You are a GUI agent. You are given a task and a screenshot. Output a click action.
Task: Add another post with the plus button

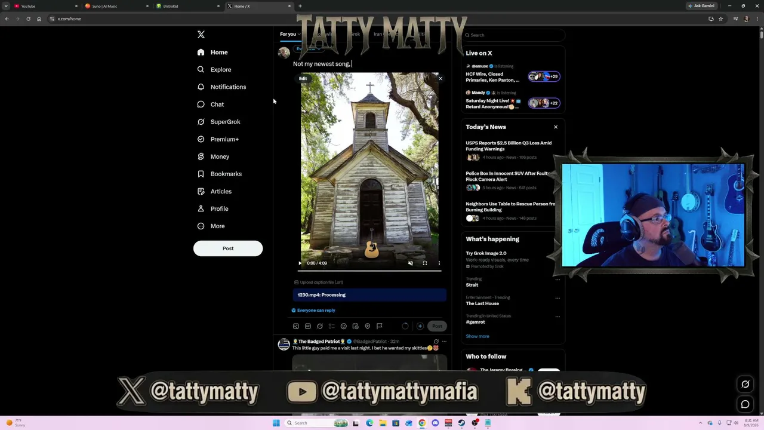click(420, 327)
